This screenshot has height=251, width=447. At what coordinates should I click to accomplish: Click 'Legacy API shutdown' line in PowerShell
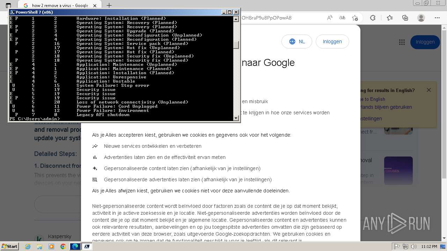103,115
